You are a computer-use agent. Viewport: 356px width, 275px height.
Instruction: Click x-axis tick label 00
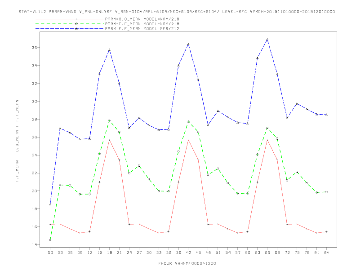[50, 253]
